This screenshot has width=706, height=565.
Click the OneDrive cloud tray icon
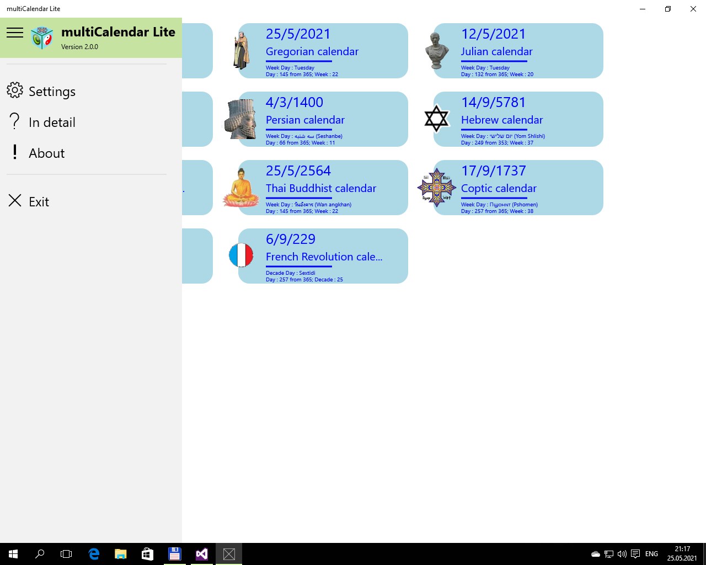click(596, 554)
